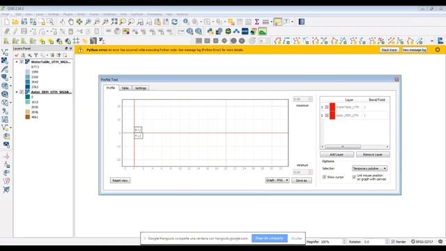This screenshot has width=446, height=251.
Task: Click Add PostGIS Layer elephant icon
Action: click(4, 77)
